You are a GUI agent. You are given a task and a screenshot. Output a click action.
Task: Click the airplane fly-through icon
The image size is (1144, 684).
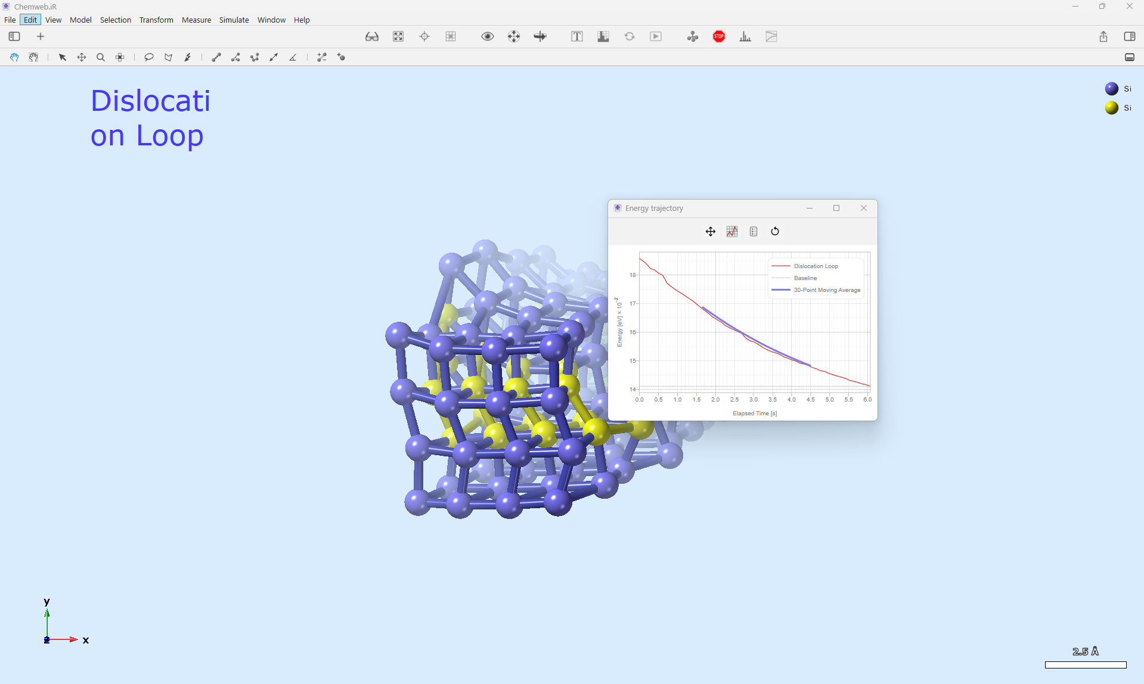[x=540, y=36]
